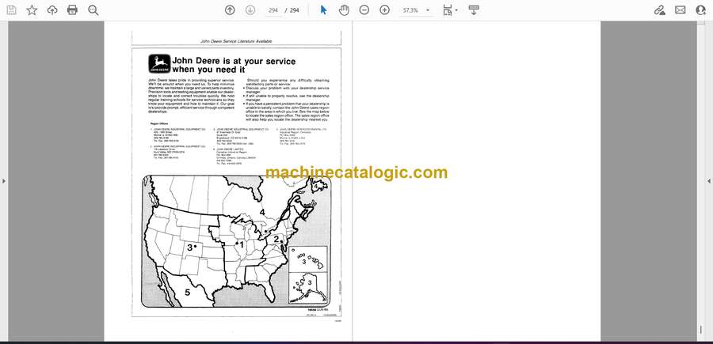
Task: Send the file by email envelope icon
Action: pos(681,10)
